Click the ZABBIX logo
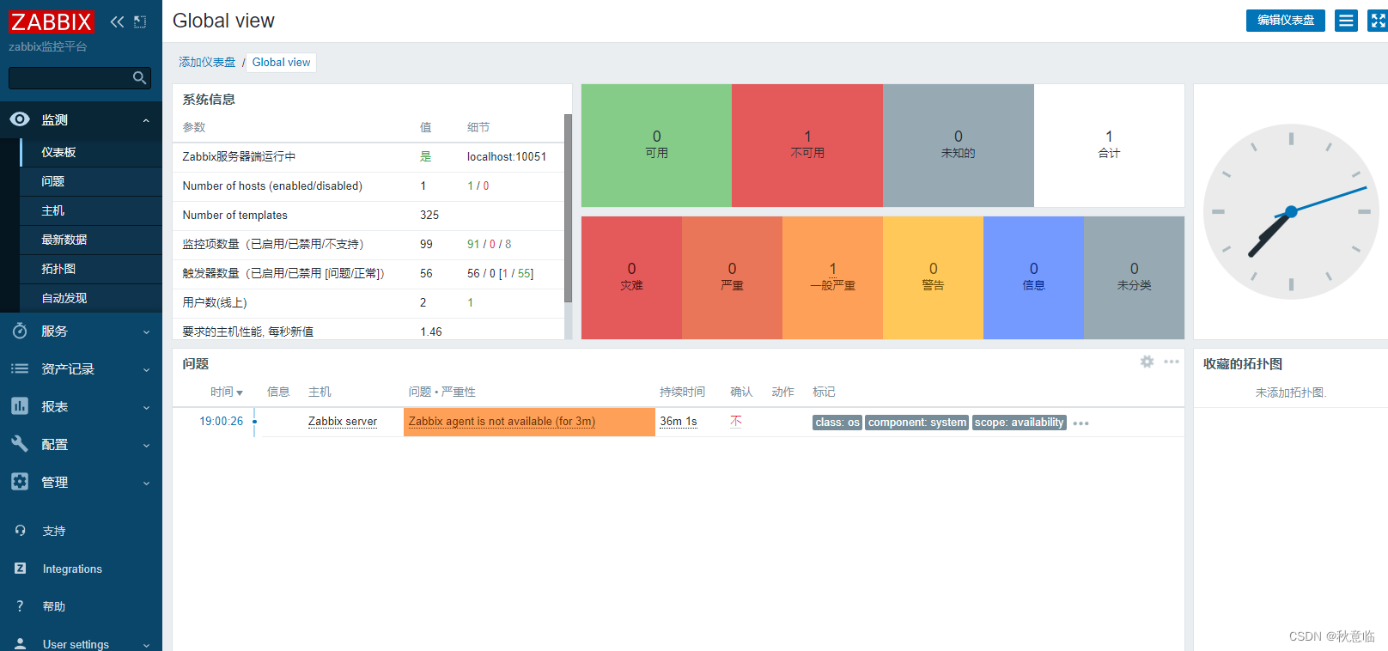The height and width of the screenshot is (651, 1388). (x=51, y=21)
